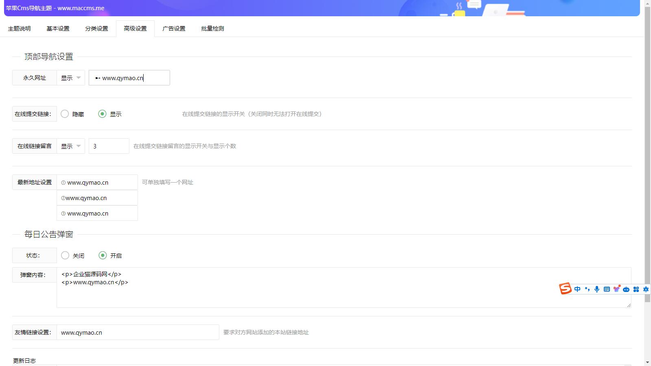Open the soft keyboard icon
The height and width of the screenshot is (366, 651).
coord(607,289)
